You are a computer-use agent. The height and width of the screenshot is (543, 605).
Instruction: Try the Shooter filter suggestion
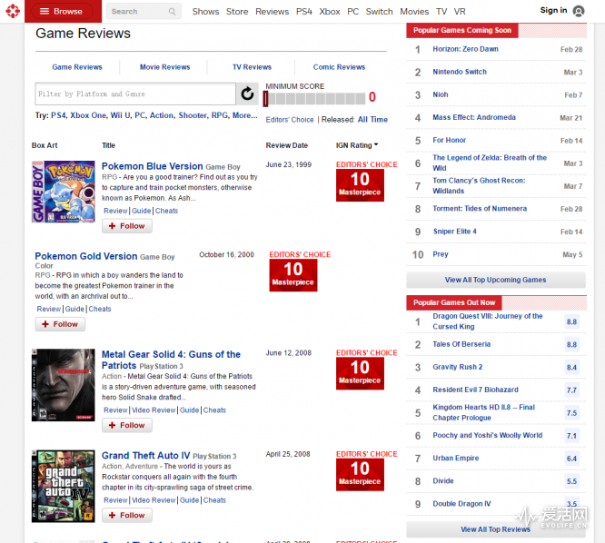pos(193,115)
